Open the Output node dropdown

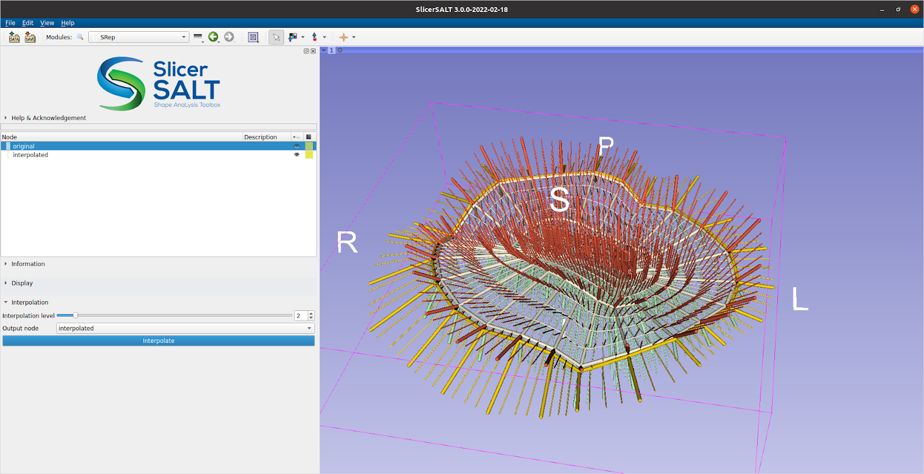[x=185, y=328]
